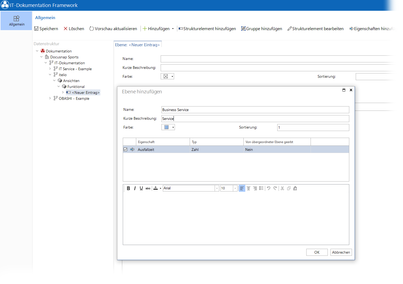Select the Ebene: <Neuer Eintrag> tab

click(x=138, y=45)
